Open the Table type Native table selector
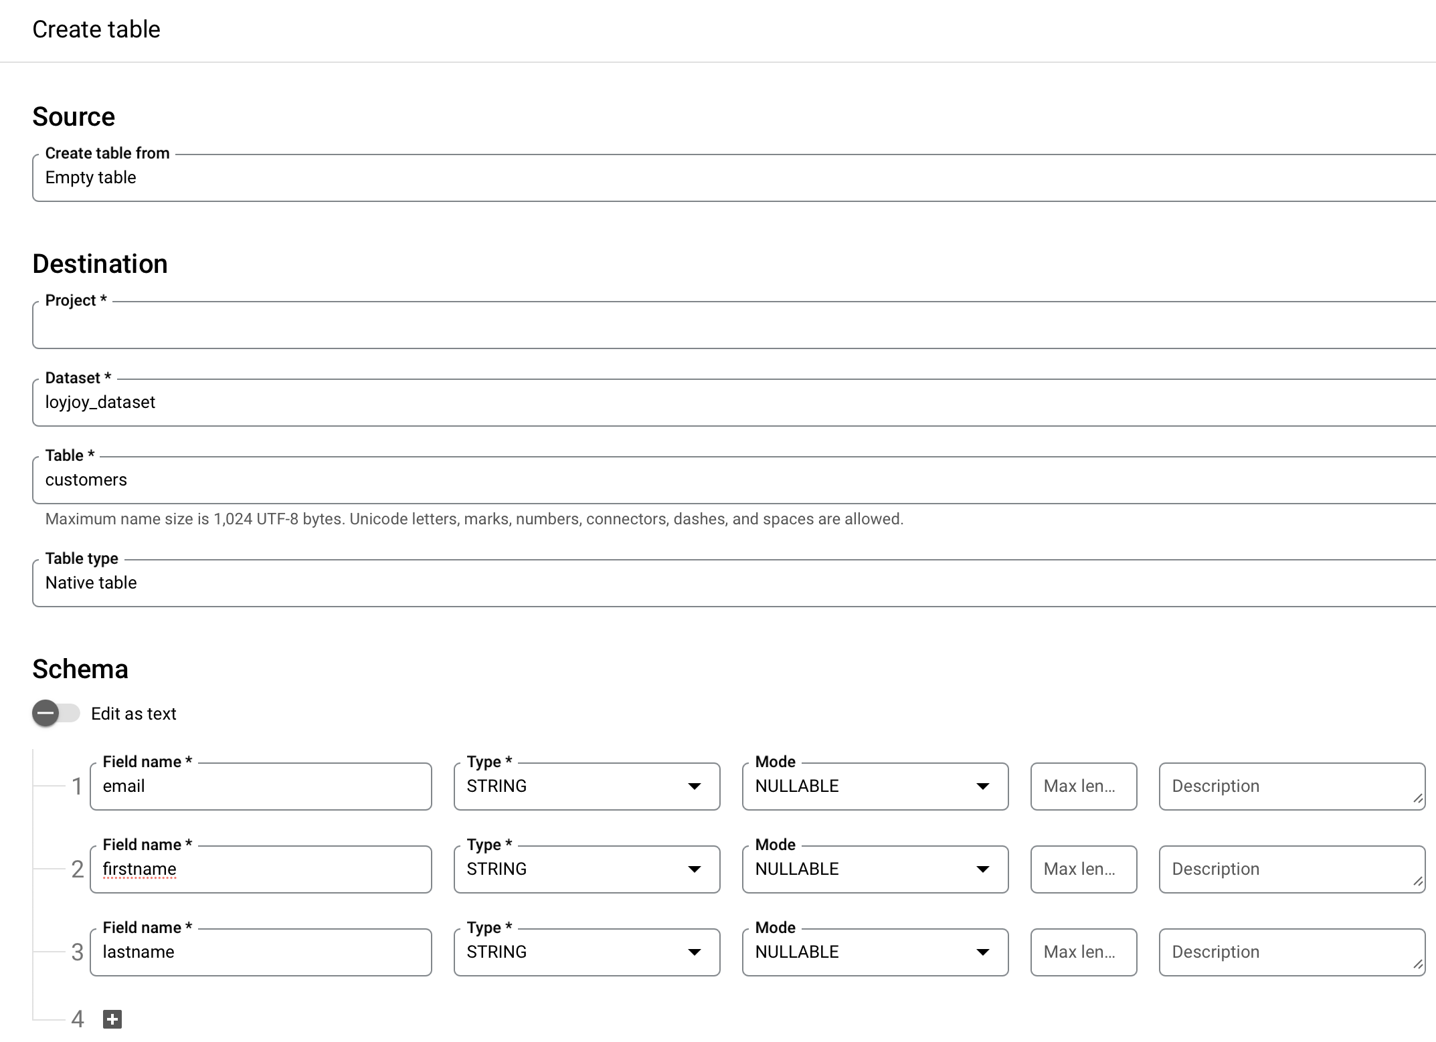Image resolution: width=1436 pixels, height=1042 pixels. click(733, 583)
